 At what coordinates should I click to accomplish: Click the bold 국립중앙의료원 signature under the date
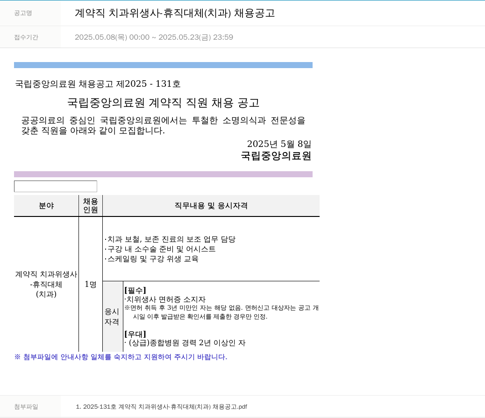pyautogui.click(x=276, y=156)
